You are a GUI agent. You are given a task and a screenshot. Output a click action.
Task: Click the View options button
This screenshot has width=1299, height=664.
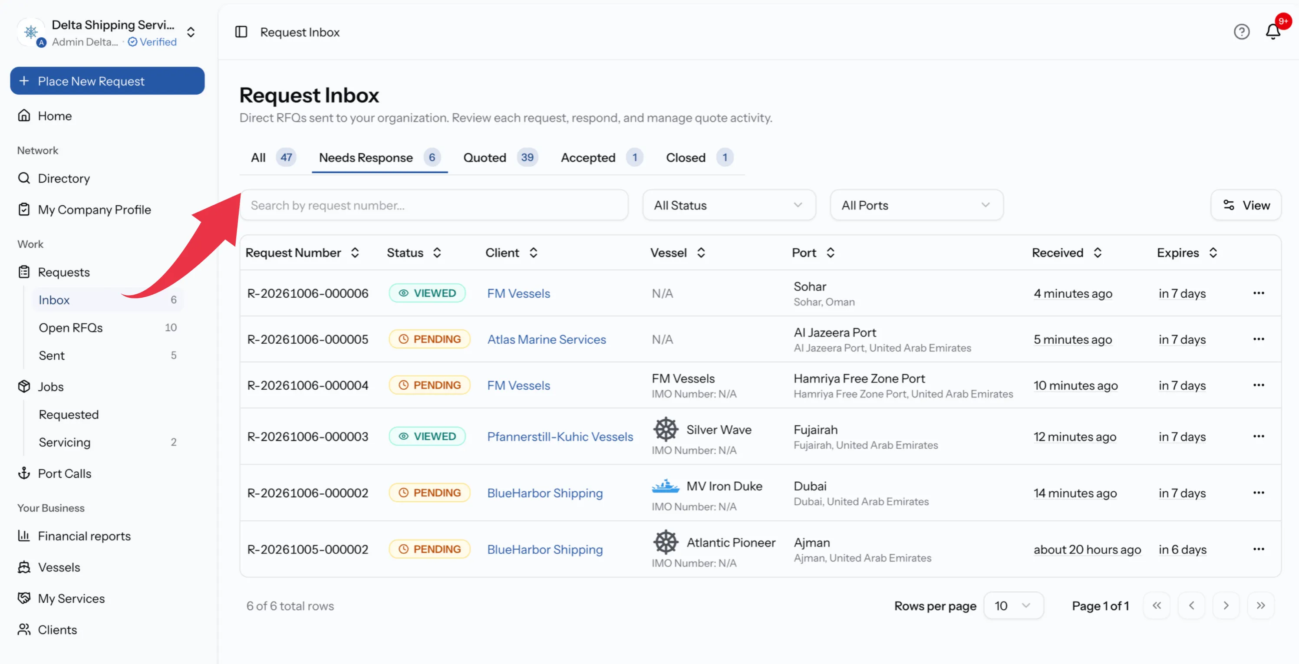click(1246, 205)
